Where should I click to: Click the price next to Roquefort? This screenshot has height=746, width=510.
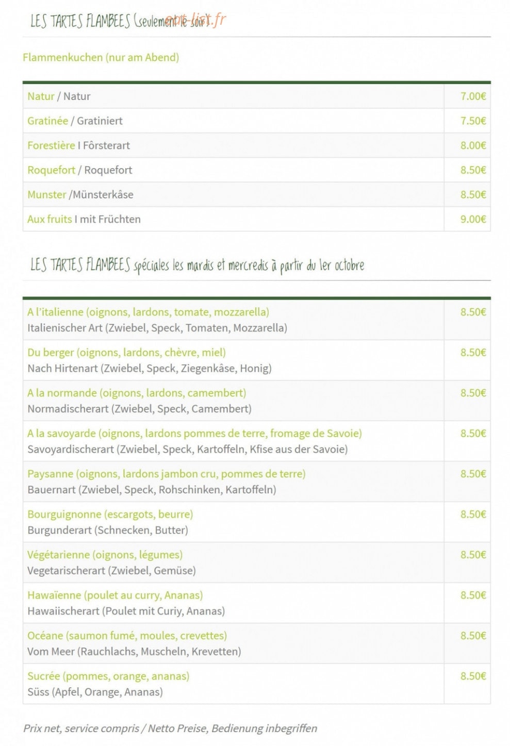(x=473, y=170)
